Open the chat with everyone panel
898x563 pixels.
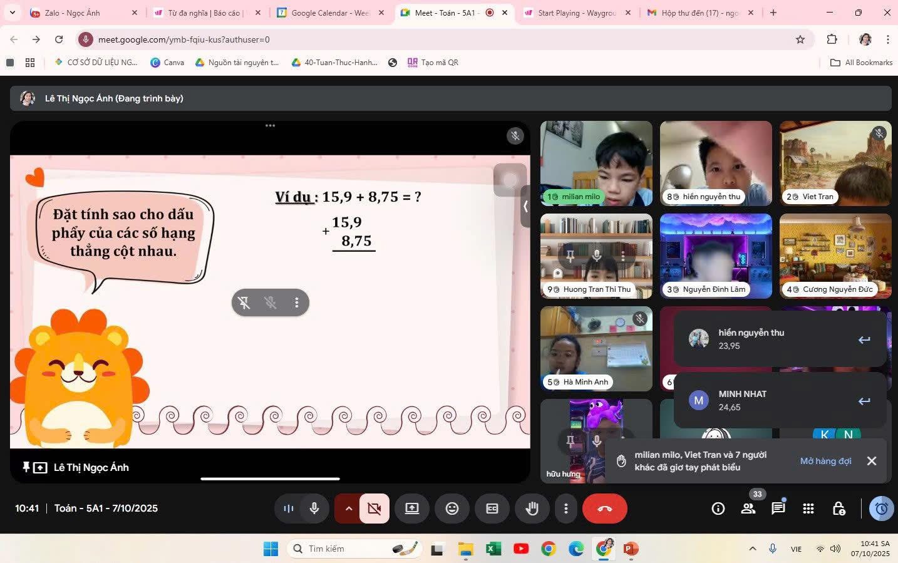coord(778,509)
